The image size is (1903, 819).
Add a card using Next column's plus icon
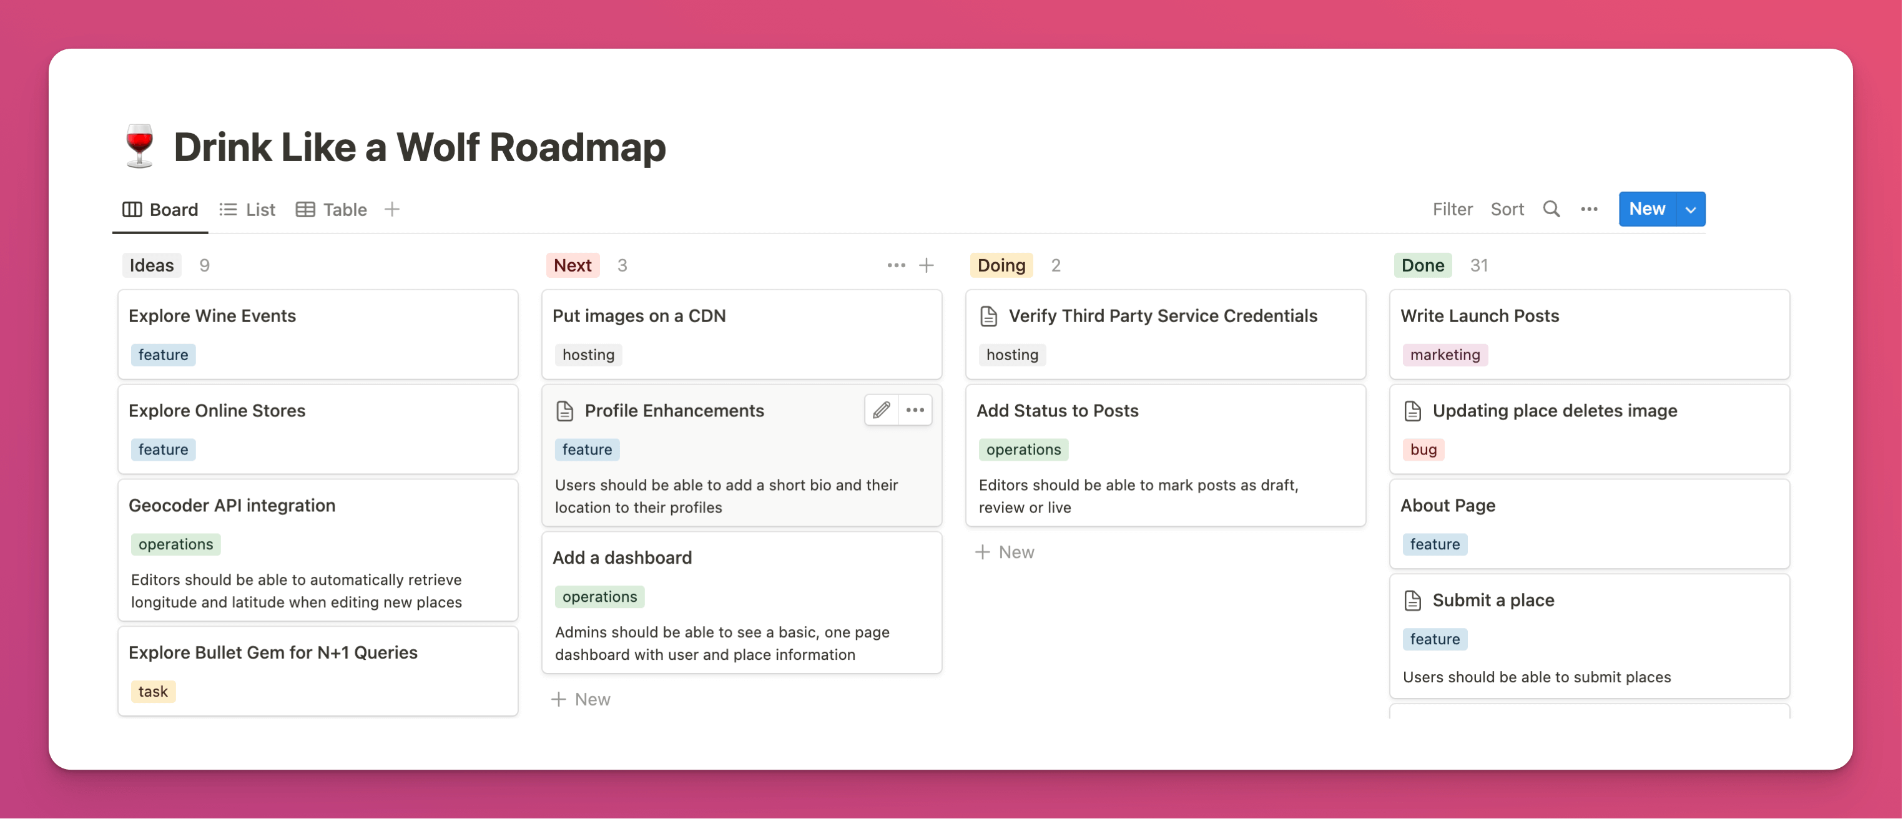[x=927, y=265]
